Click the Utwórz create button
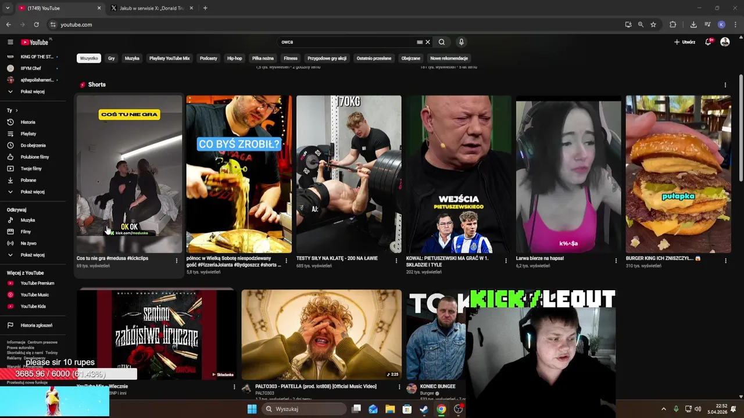 [x=685, y=42]
